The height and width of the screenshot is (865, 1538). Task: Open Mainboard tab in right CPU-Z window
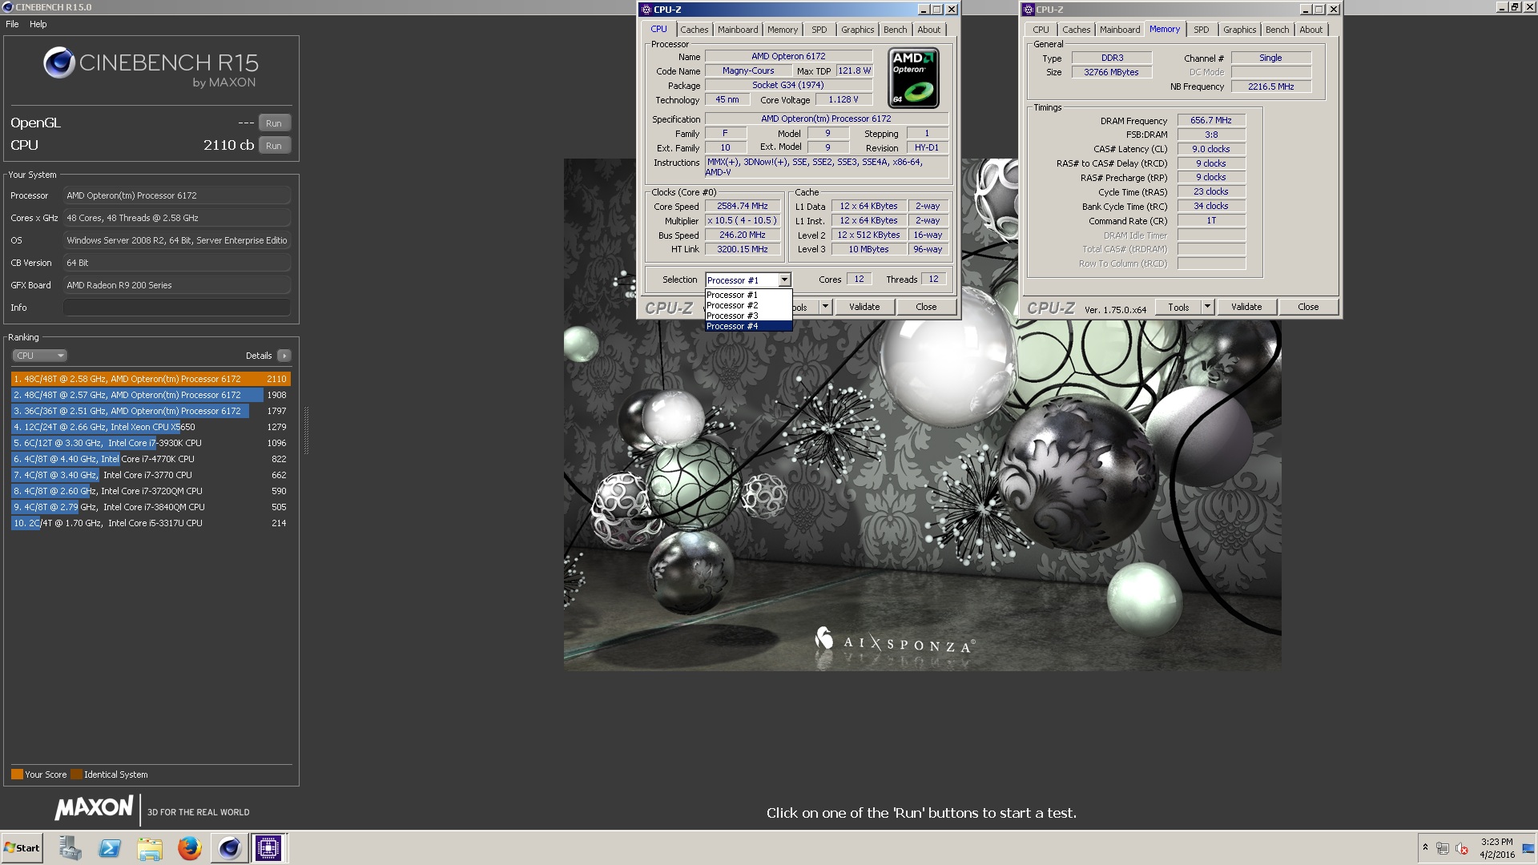(1120, 30)
